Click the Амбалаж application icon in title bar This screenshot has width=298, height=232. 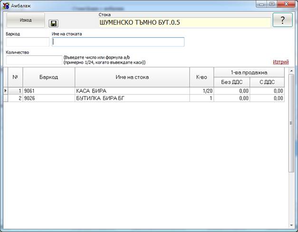(x=6, y=6)
